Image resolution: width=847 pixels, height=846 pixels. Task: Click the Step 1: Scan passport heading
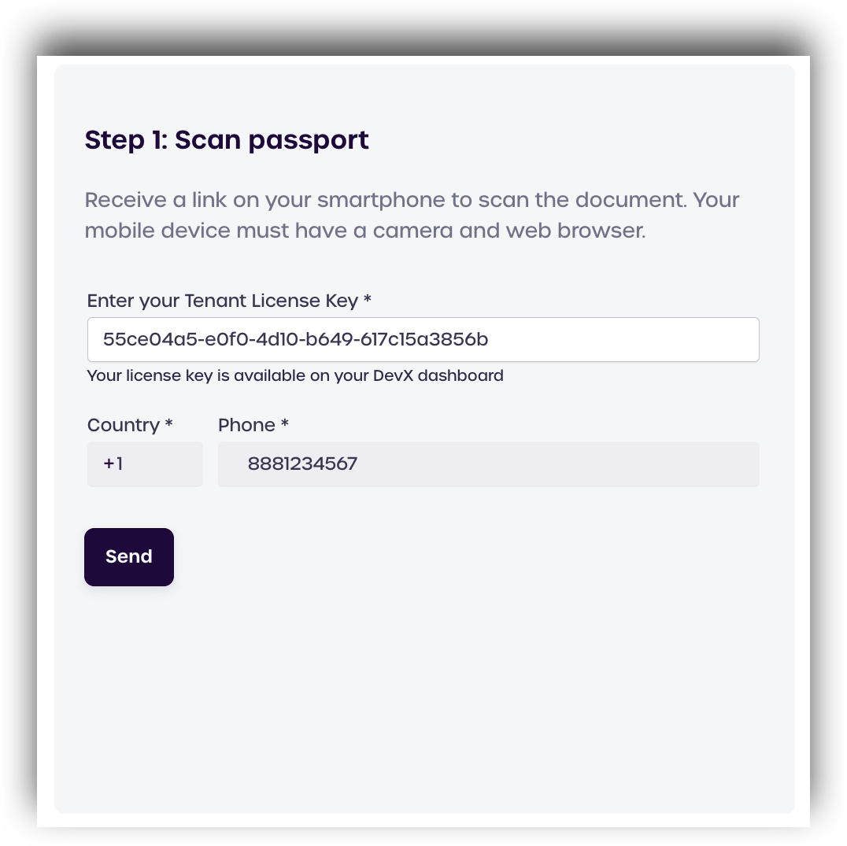pos(227,139)
